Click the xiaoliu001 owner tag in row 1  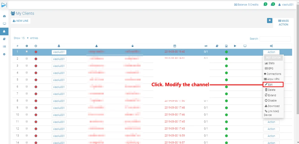[59, 52]
